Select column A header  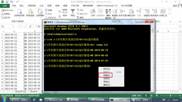coord(14,31)
